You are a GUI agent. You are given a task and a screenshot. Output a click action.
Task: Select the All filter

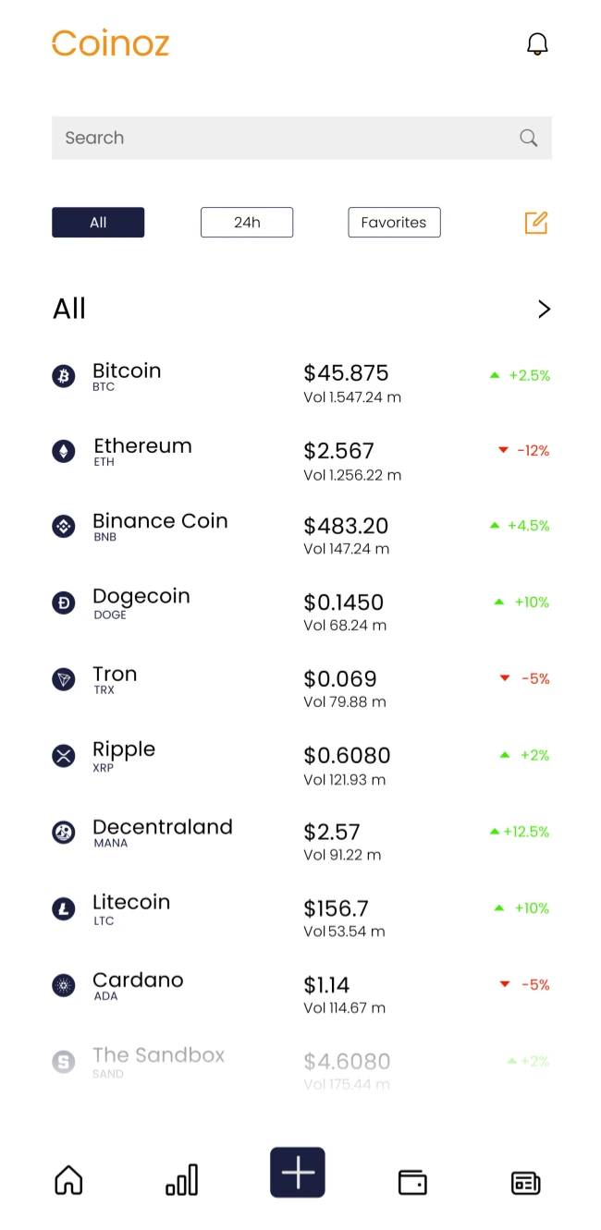tap(98, 223)
